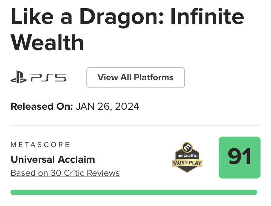Click the number 91 score
The height and width of the screenshot is (206, 271).
coord(239,158)
